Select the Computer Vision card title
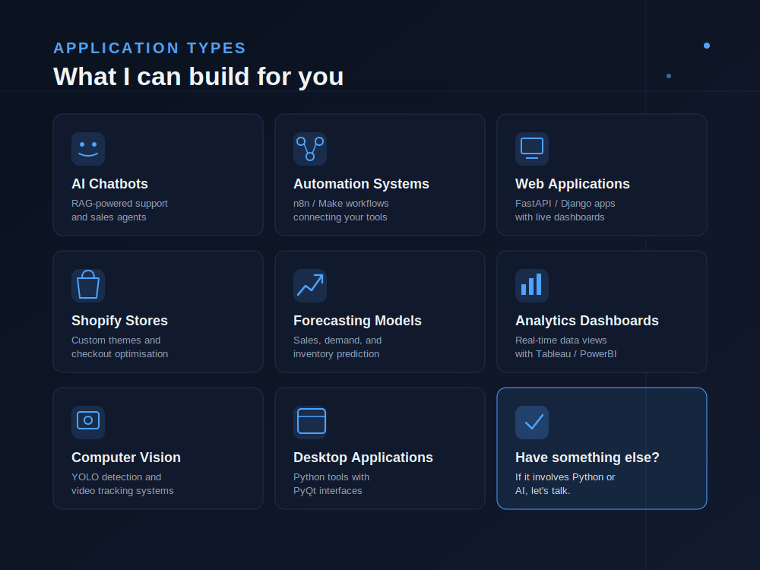This screenshot has width=760, height=570. [x=126, y=457]
